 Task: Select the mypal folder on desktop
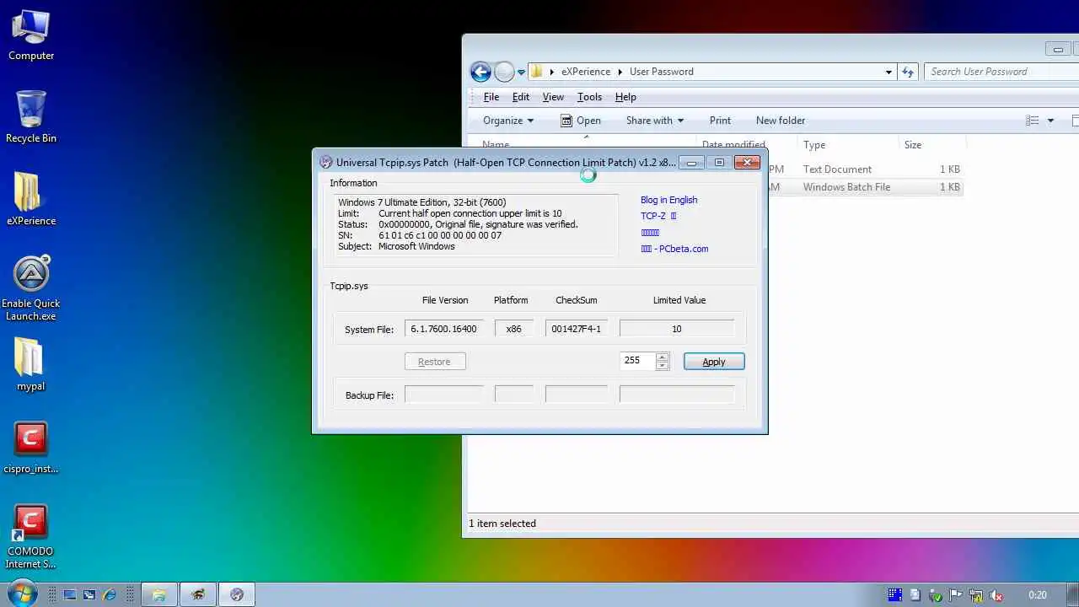(30, 366)
